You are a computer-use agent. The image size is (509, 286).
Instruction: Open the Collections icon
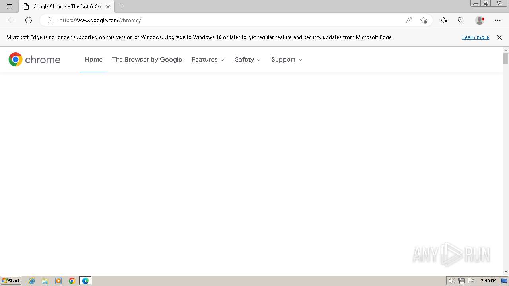(x=461, y=20)
